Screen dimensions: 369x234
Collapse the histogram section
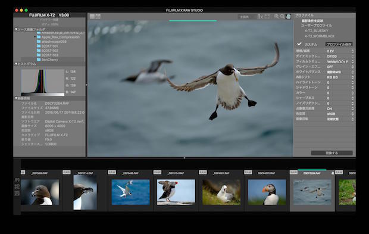[x=16, y=64]
